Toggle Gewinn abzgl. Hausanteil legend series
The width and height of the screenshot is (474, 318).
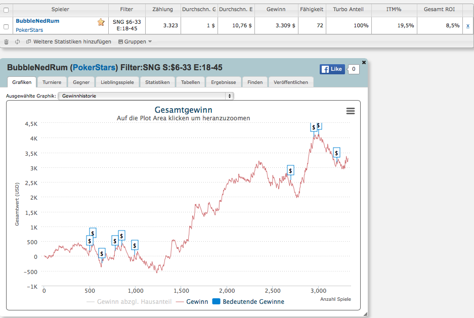pos(129,302)
